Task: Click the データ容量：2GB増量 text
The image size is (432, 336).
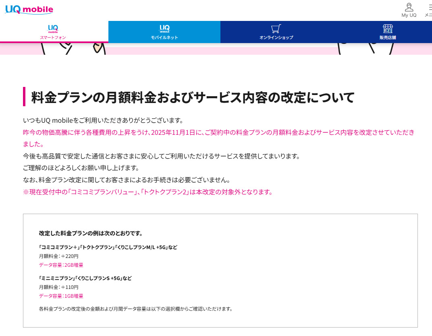Action: pyautogui.click(x=61, y=265)
